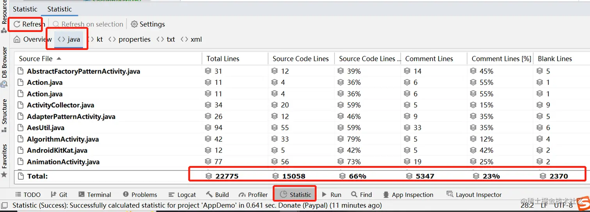
Task: Click the Settings gear icon
Action: click(134, 24)
